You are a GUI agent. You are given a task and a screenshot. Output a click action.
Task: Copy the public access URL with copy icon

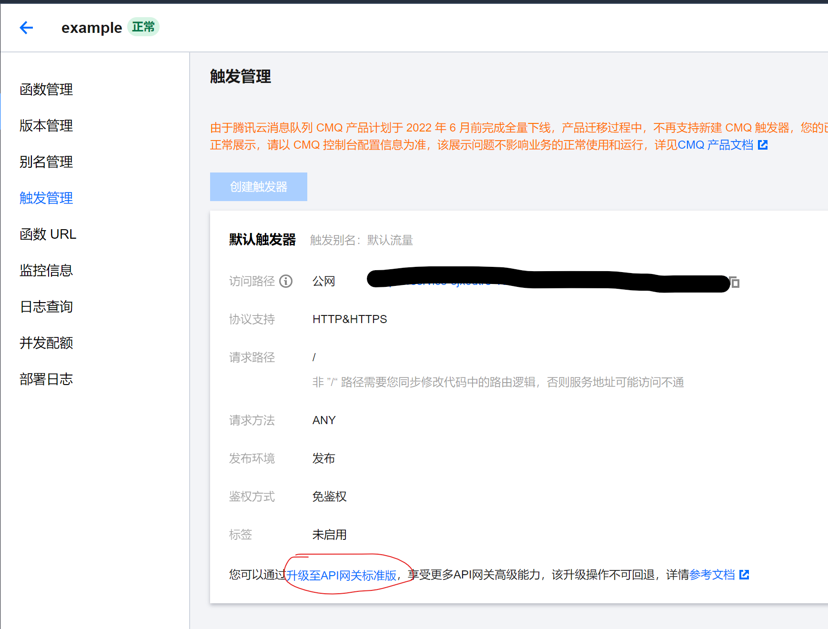click(734, 283)
